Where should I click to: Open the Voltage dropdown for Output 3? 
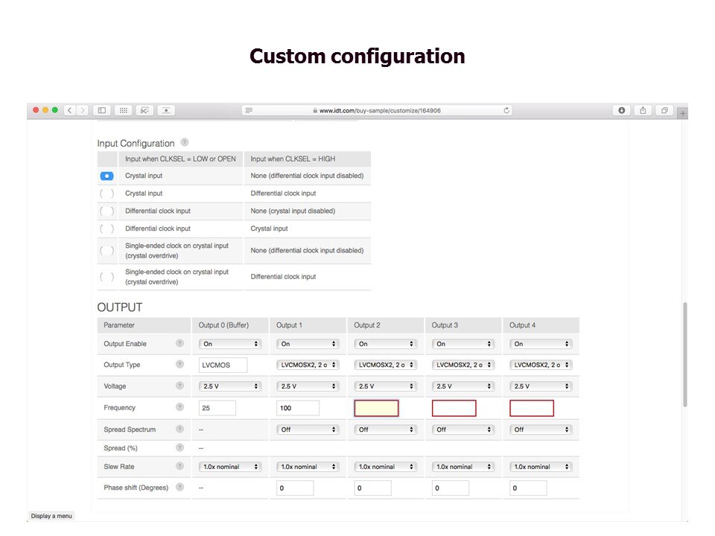pos(463,386)
